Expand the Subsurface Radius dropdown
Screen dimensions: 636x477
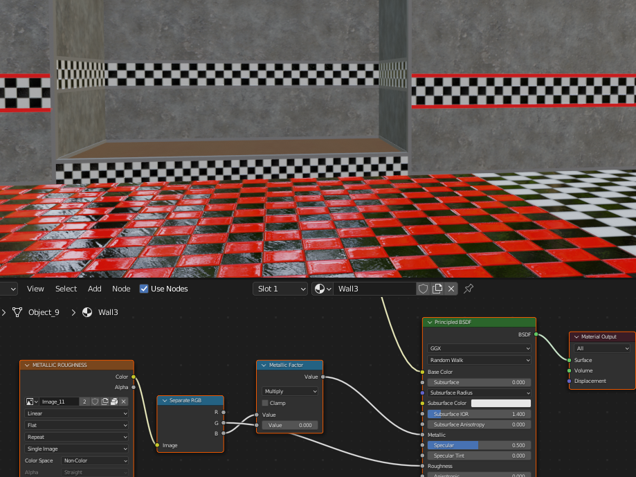point(479,393)
